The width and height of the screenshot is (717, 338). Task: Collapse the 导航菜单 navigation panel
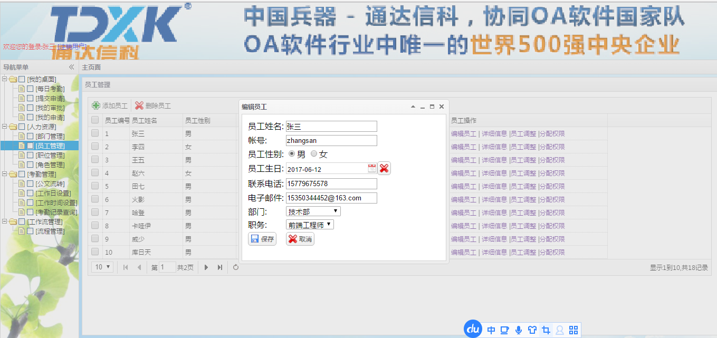(x=72, y=67)
